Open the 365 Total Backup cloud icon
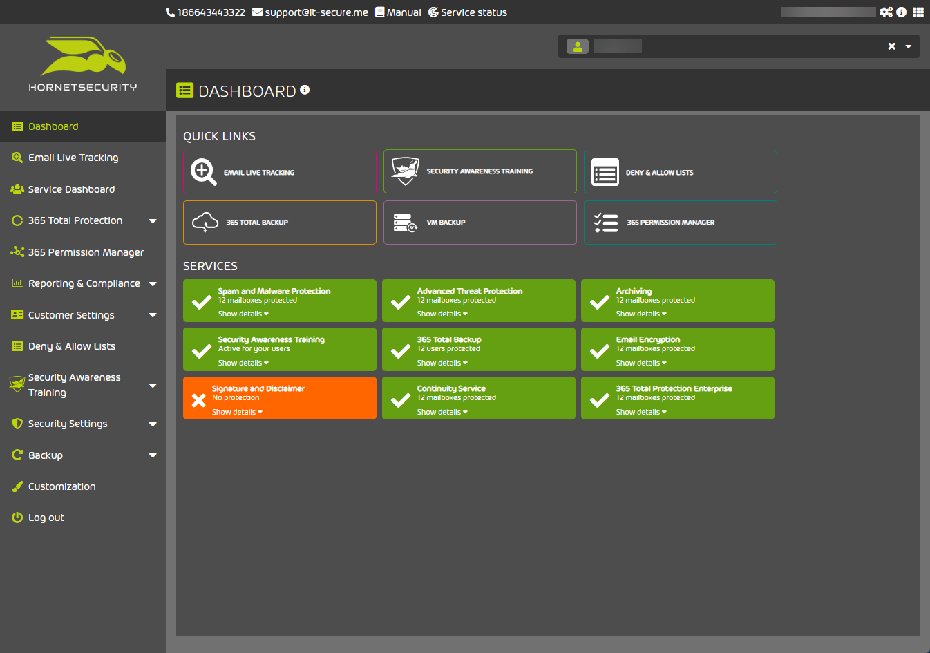This screenshot has height=653, width=930. 205,222
